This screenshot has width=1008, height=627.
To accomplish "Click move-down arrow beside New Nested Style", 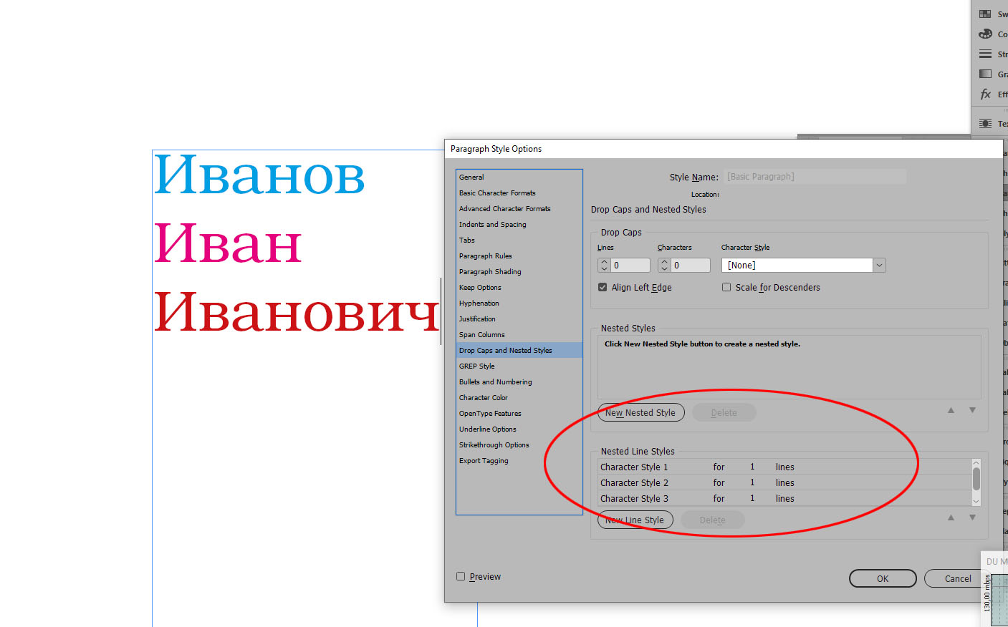I will [x=972, y=410].
